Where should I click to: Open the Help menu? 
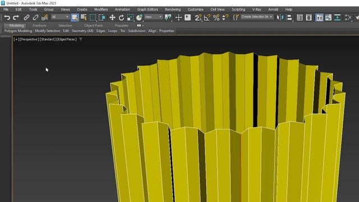tap(289, 10)
